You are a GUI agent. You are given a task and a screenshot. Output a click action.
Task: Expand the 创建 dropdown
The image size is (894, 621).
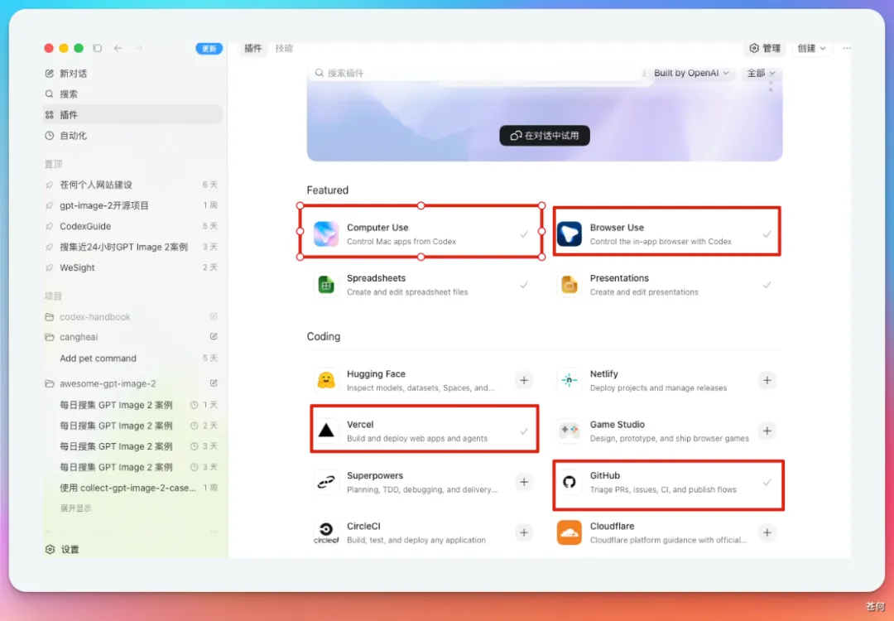(812, 49)
